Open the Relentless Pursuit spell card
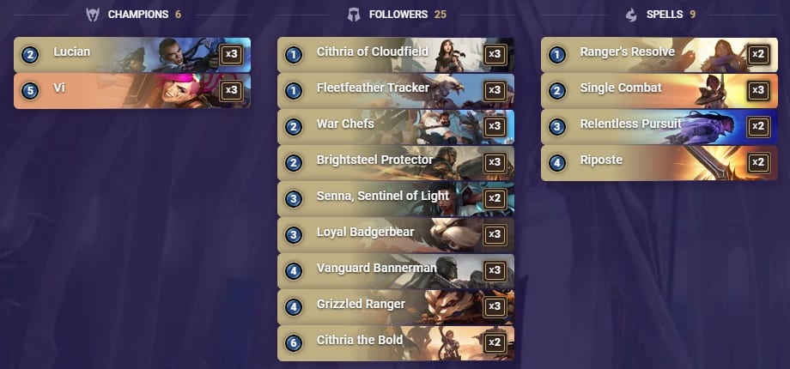 point(659,127)
